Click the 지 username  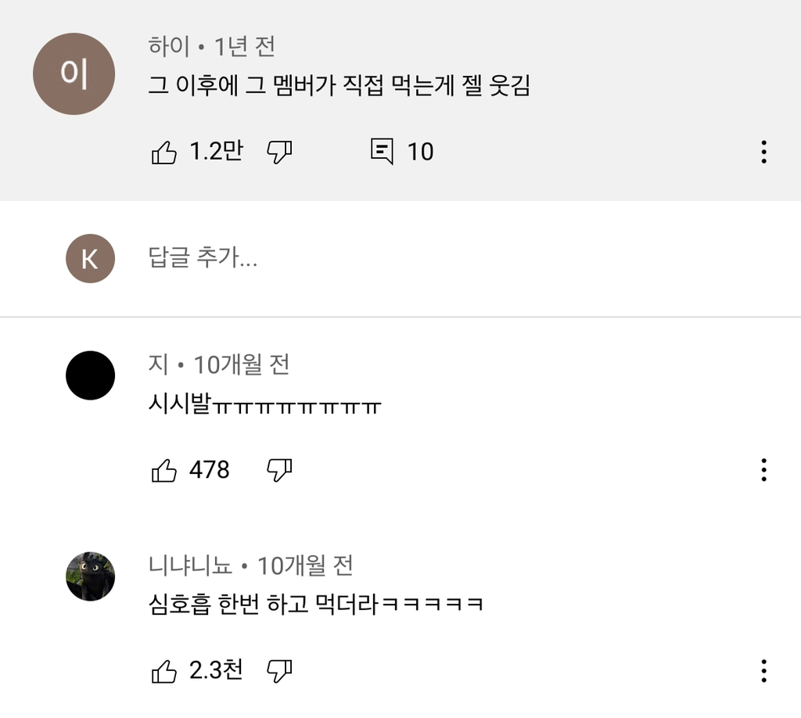click(158, 364)
